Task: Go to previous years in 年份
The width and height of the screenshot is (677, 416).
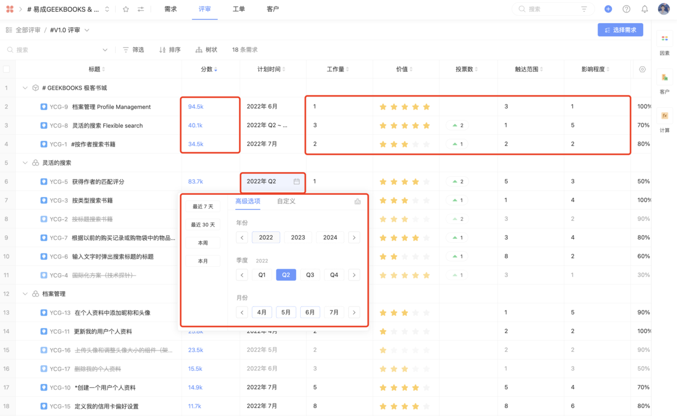Action: click(242, 238)
